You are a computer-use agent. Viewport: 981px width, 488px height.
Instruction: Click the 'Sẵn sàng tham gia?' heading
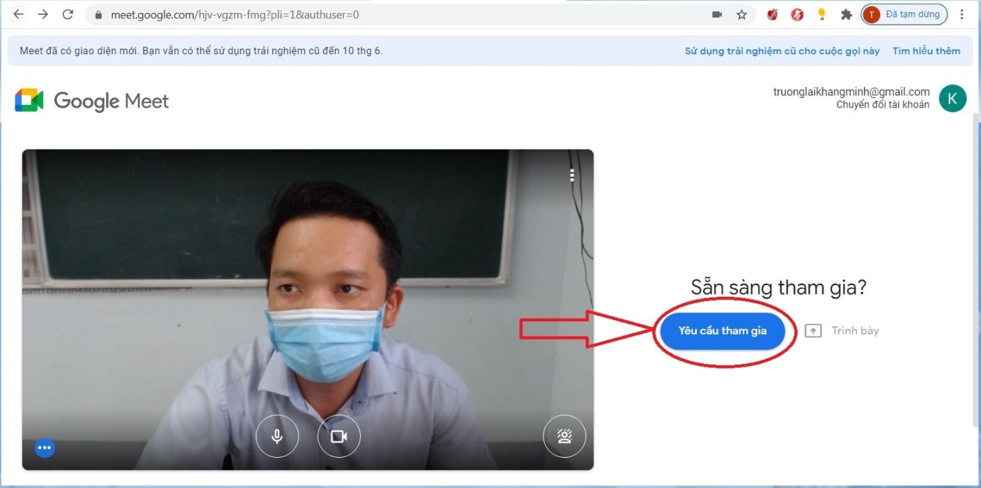pos(779,287)
